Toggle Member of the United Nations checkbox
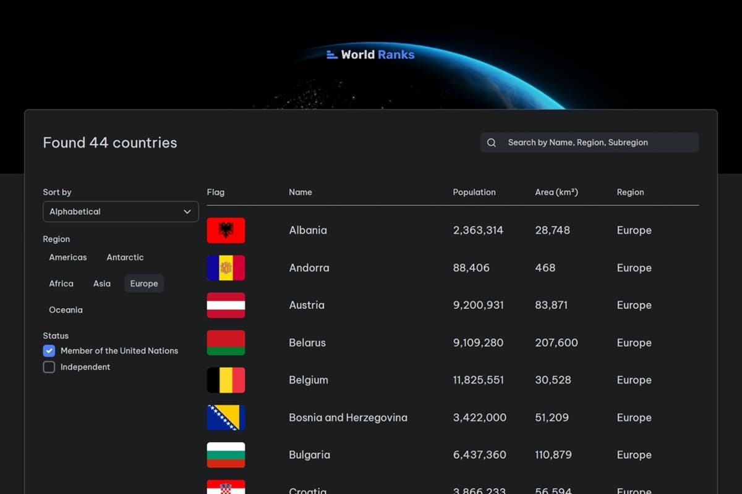 pos(49,351)
